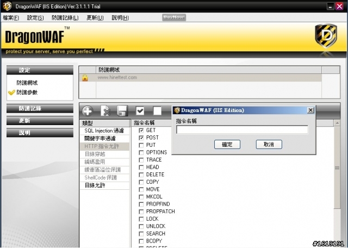This screenshot has width=348, height=248.
Task: Click the DragonWAF shield logo
Action: pyautogui.click(x=326, y=36)
